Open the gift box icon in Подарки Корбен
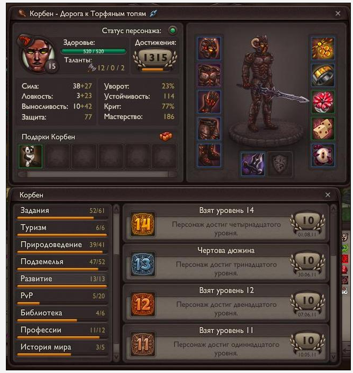The height and width of the screenshot is (373, 353). point(166,137)
